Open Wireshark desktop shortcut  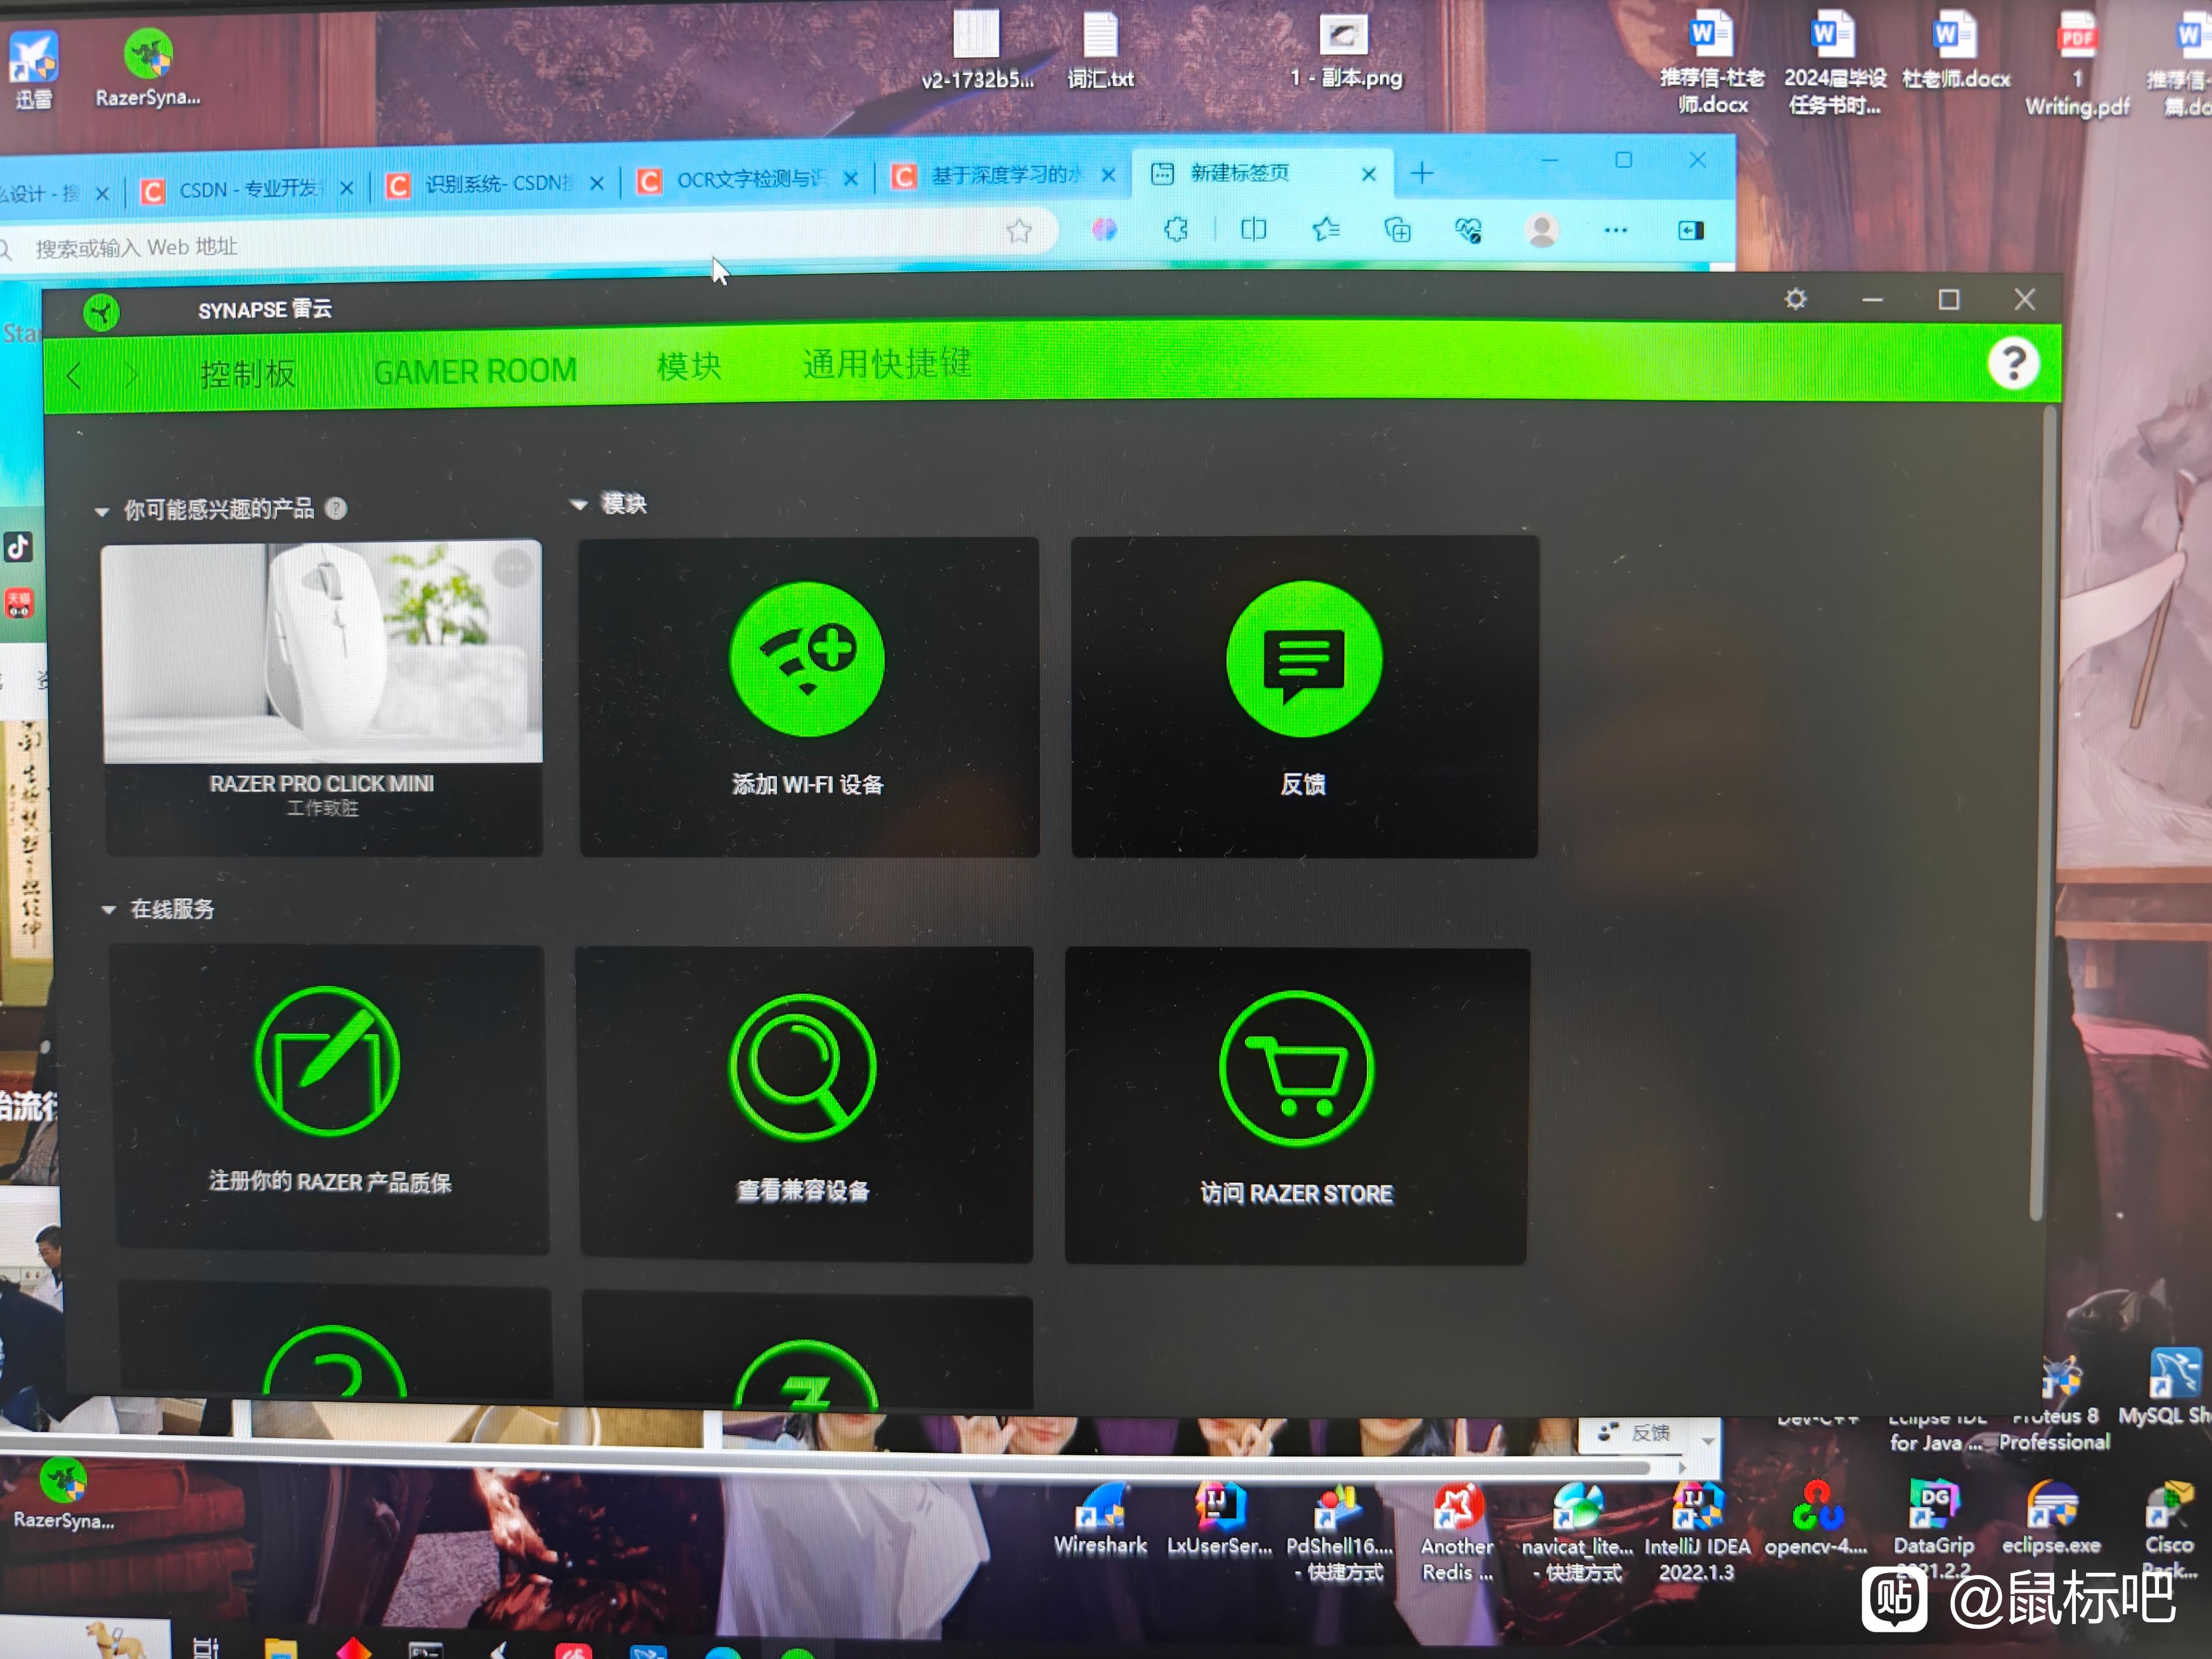[x=1100, y=1519]
